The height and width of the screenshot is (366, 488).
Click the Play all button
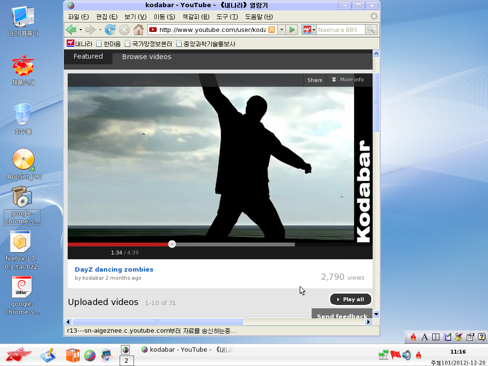351,299
